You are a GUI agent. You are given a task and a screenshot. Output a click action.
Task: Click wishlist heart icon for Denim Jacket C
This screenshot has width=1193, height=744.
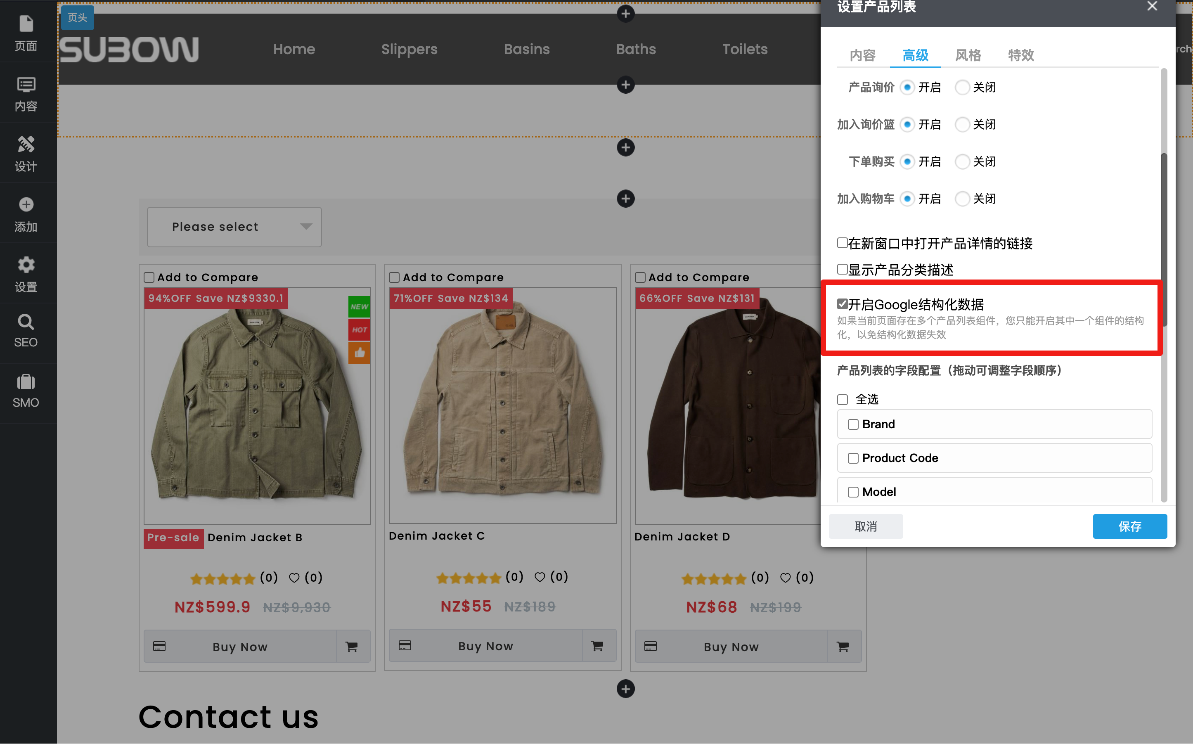coord(539,577)
